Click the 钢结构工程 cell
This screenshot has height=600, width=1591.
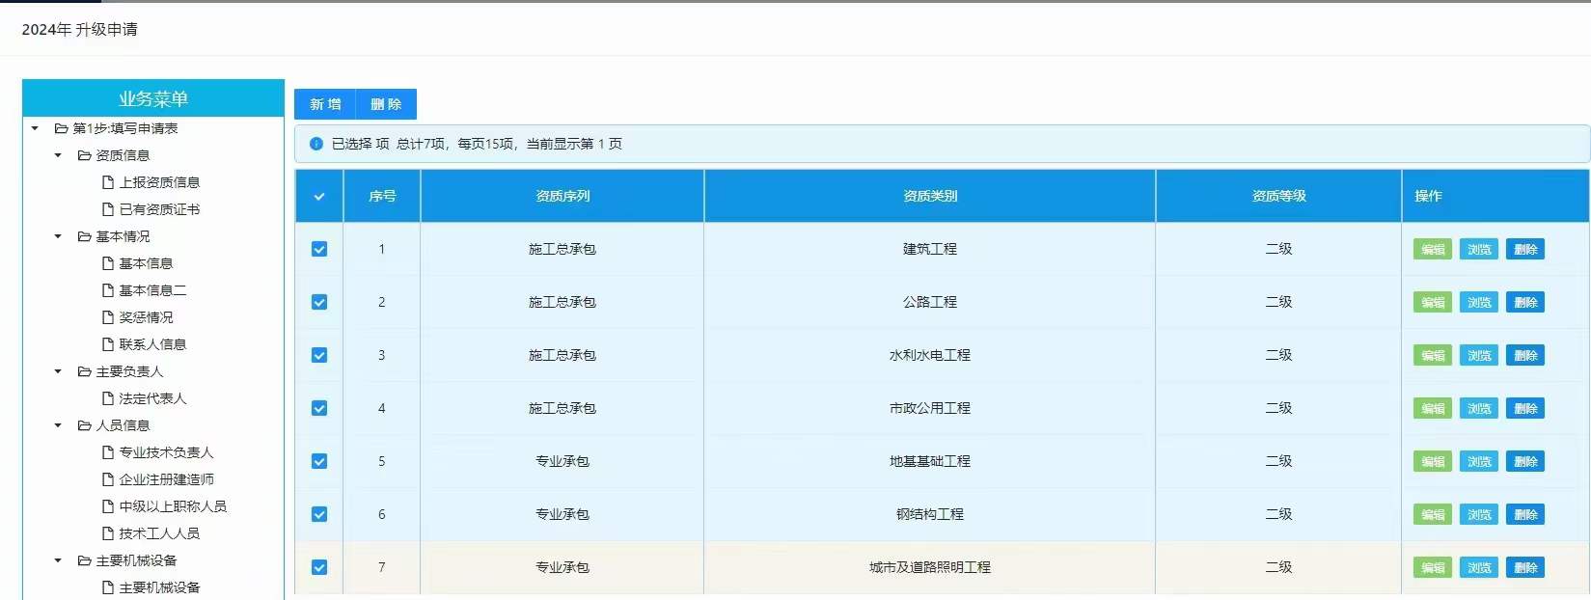click(930, 514)
